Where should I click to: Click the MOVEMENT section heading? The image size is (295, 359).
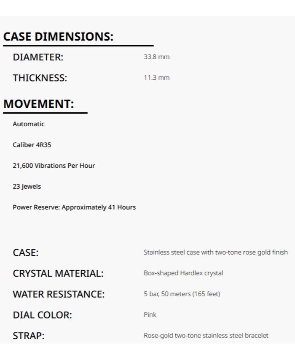(x=38, y=104)
